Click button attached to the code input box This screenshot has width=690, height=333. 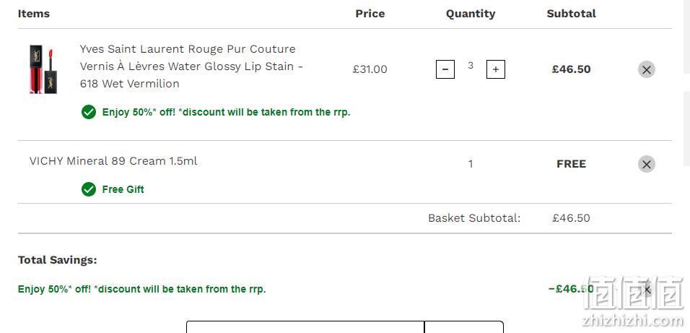pyautogui.click(x=464, y=327)
